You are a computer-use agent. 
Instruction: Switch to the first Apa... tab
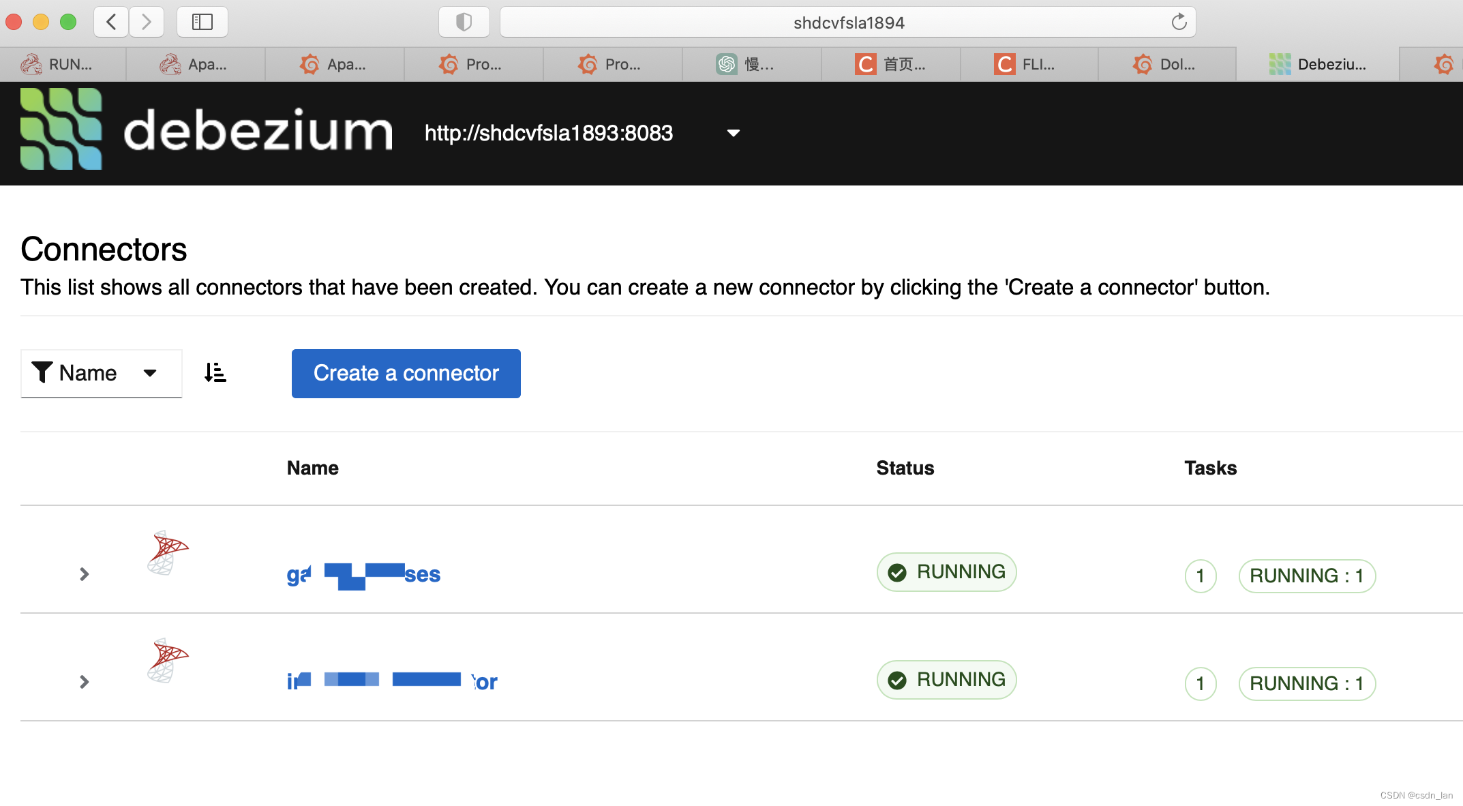pyautogui.click(x=196, y=64)
